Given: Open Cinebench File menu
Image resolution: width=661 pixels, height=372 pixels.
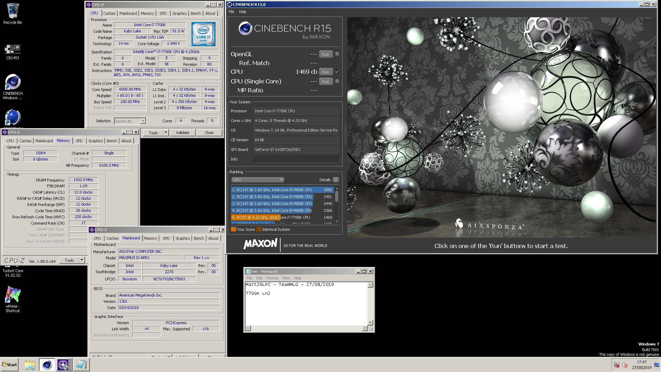Looking at the screenshot, I should [x=231, y=12].
